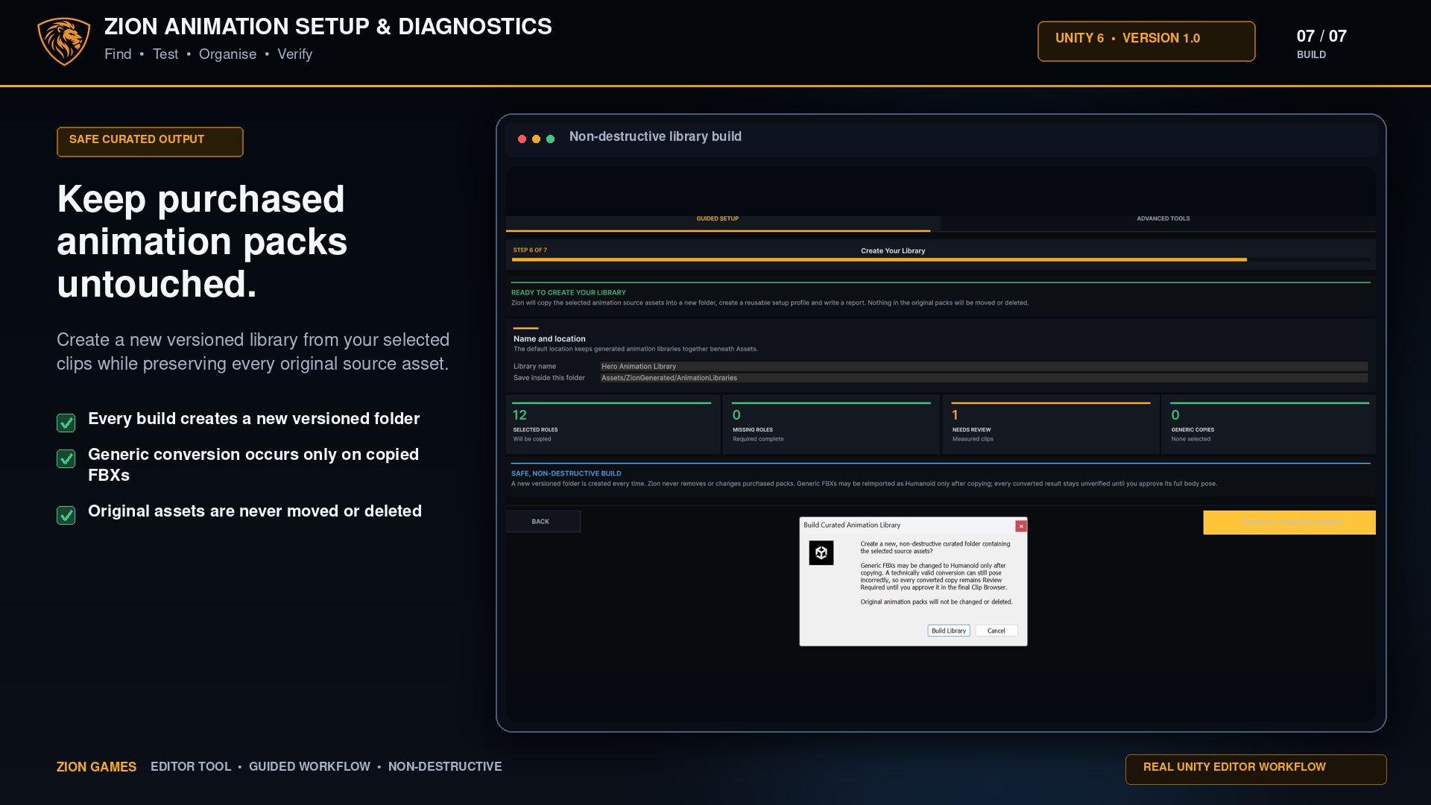The height and width of the screenshot is (805, 1431).
Task: Select the 0 Missing Roles card
Action: tap(831, 424)
